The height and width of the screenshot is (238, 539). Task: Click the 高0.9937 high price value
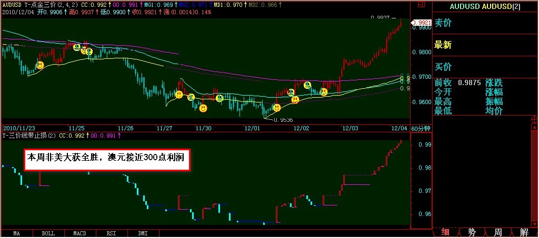point(82,12)
